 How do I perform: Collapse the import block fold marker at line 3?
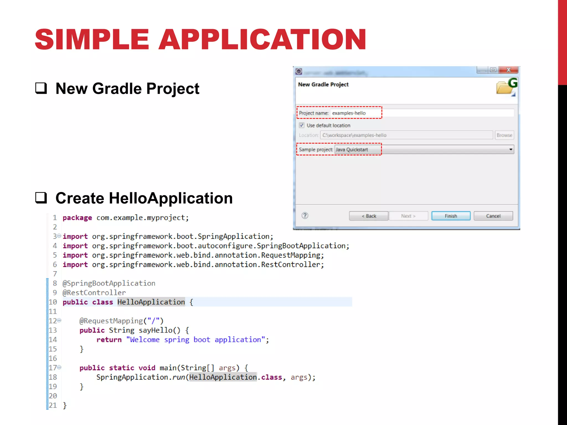pyautogui.click(x=59, y=236)
